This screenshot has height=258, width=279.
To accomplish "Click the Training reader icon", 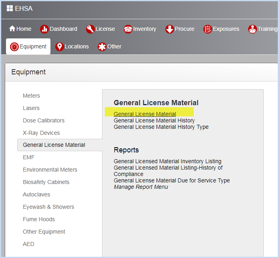I will pos(253,29).
